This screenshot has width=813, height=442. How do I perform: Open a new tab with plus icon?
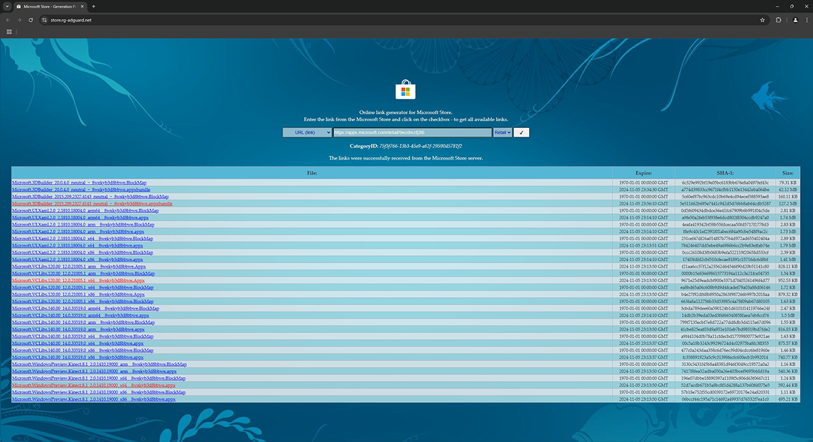pyautogui.click(x=93, y=6)
